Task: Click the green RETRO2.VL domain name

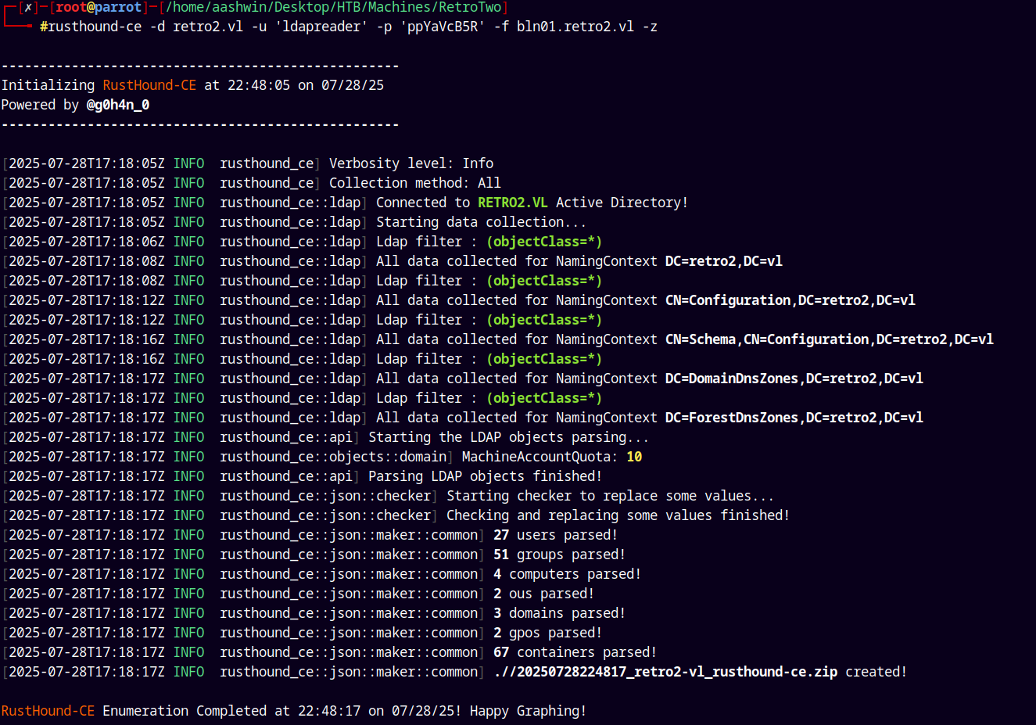Action: 513,203
